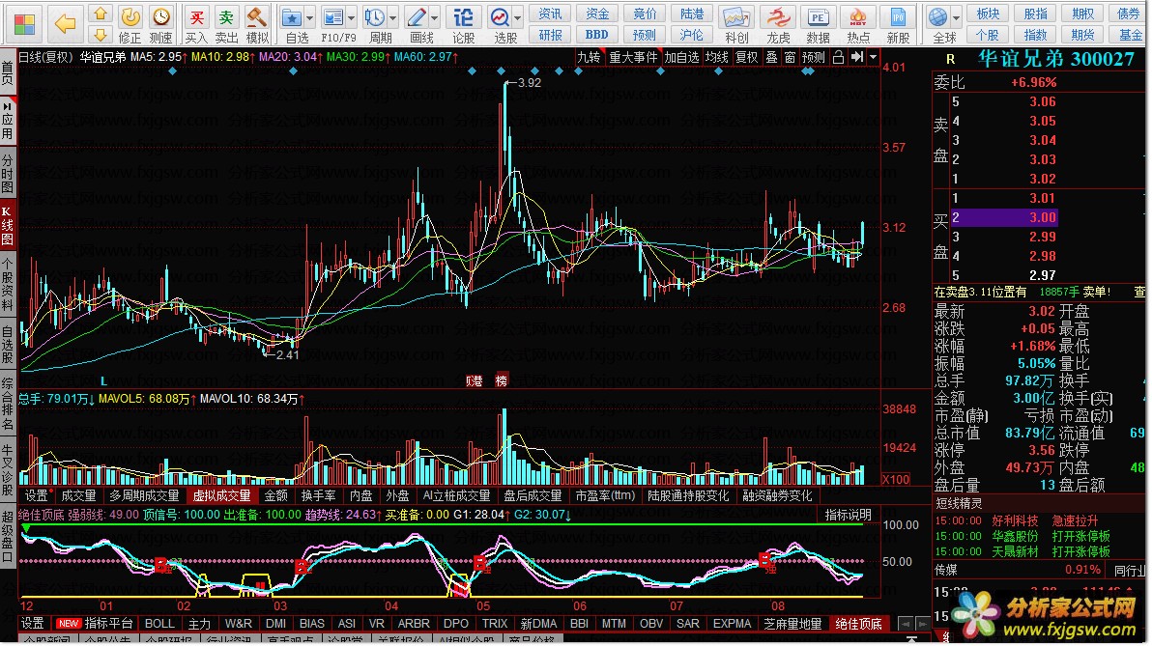Click the page down arrow icon
Image resolution: width=1152 pixels, height=646 pixels.
tap(101, 35)
